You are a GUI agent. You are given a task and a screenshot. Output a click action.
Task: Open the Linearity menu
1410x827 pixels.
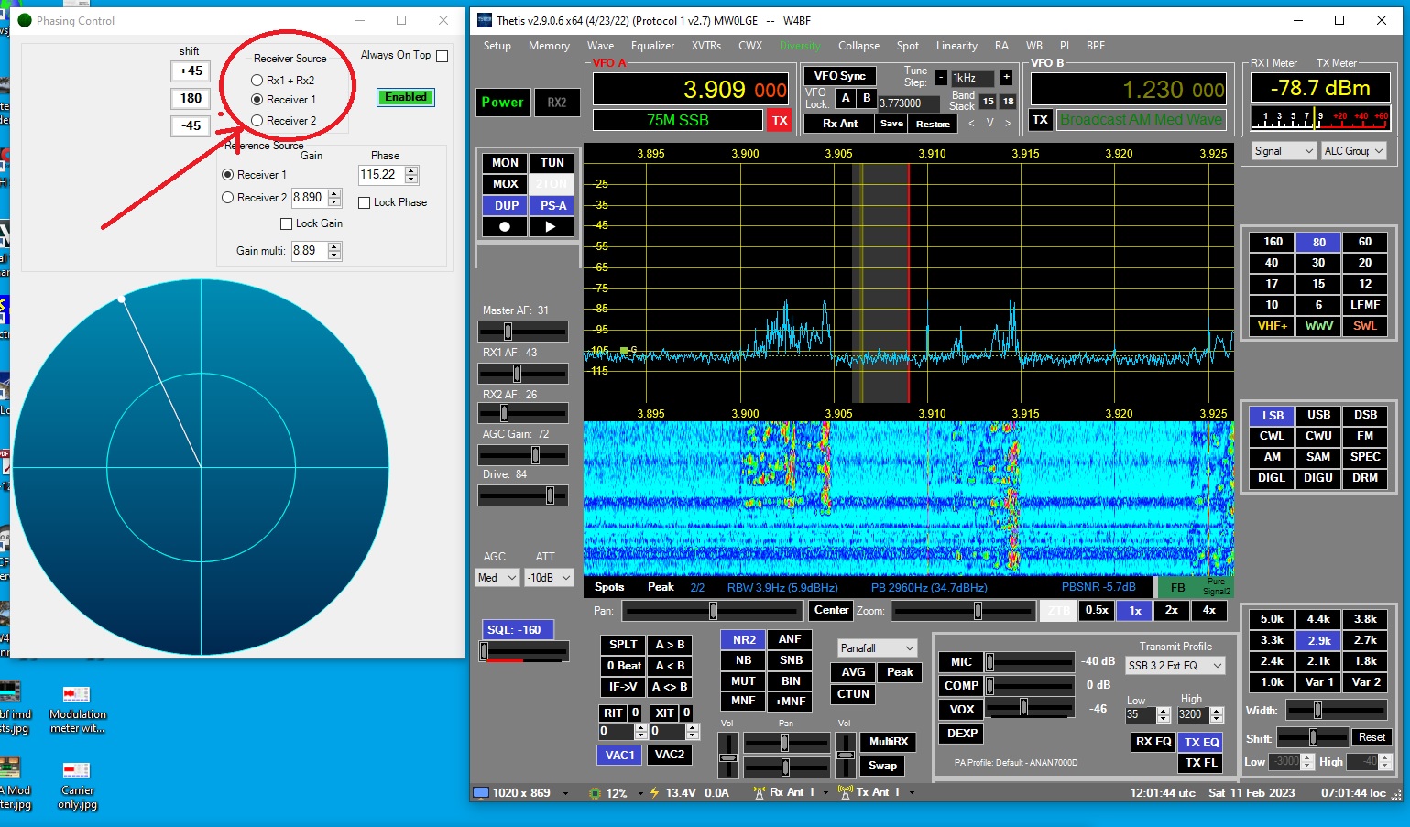pyautogui.click(x=956, y=46)
